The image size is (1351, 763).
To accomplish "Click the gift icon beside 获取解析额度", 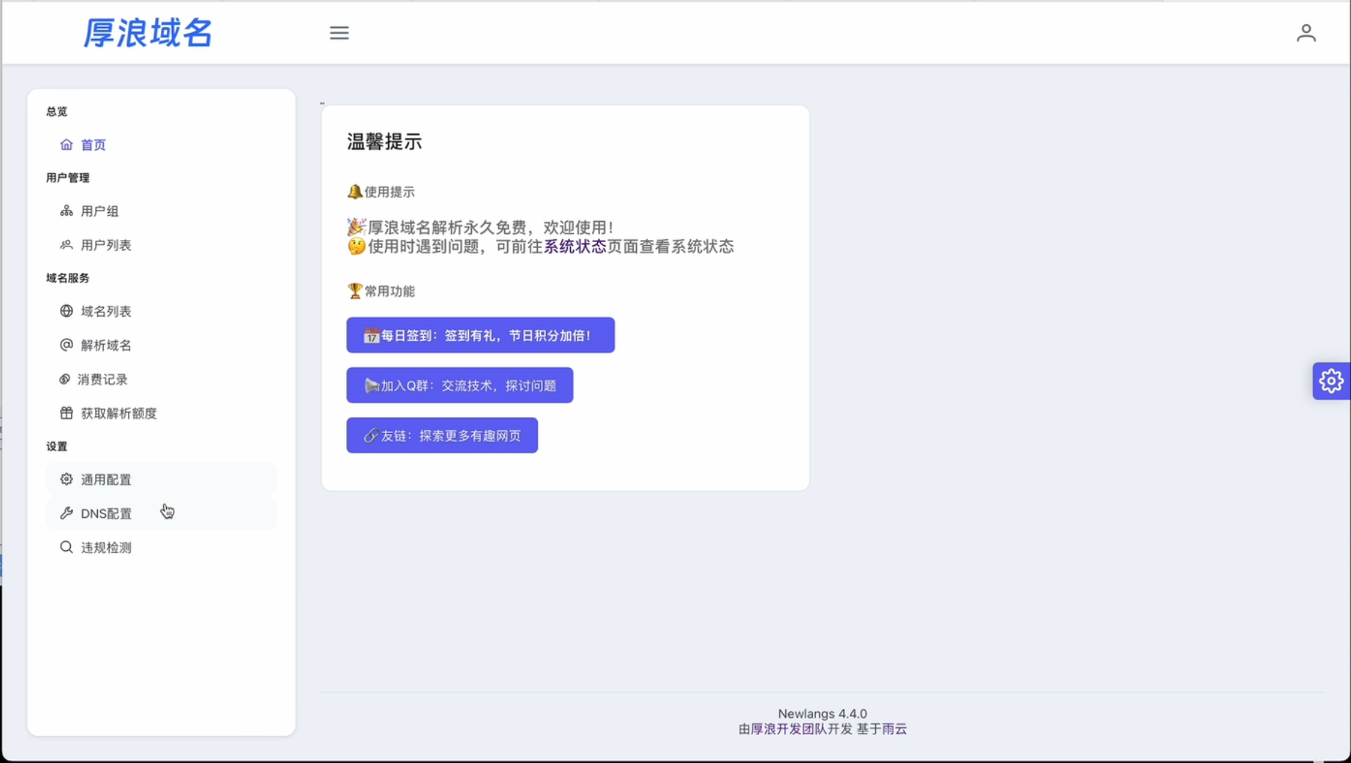I will 67,413.
